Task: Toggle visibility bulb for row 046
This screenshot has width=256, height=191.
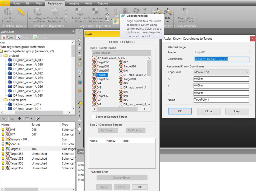Action: pos(3,129)
